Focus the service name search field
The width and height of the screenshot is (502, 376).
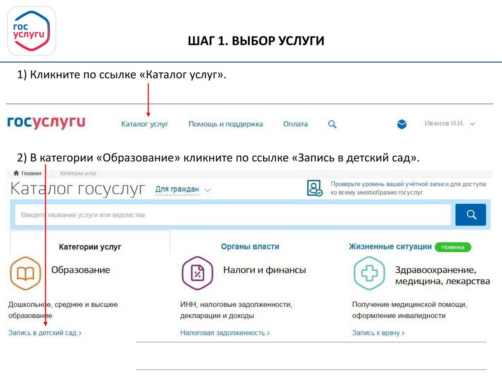(x=233, y=215)
